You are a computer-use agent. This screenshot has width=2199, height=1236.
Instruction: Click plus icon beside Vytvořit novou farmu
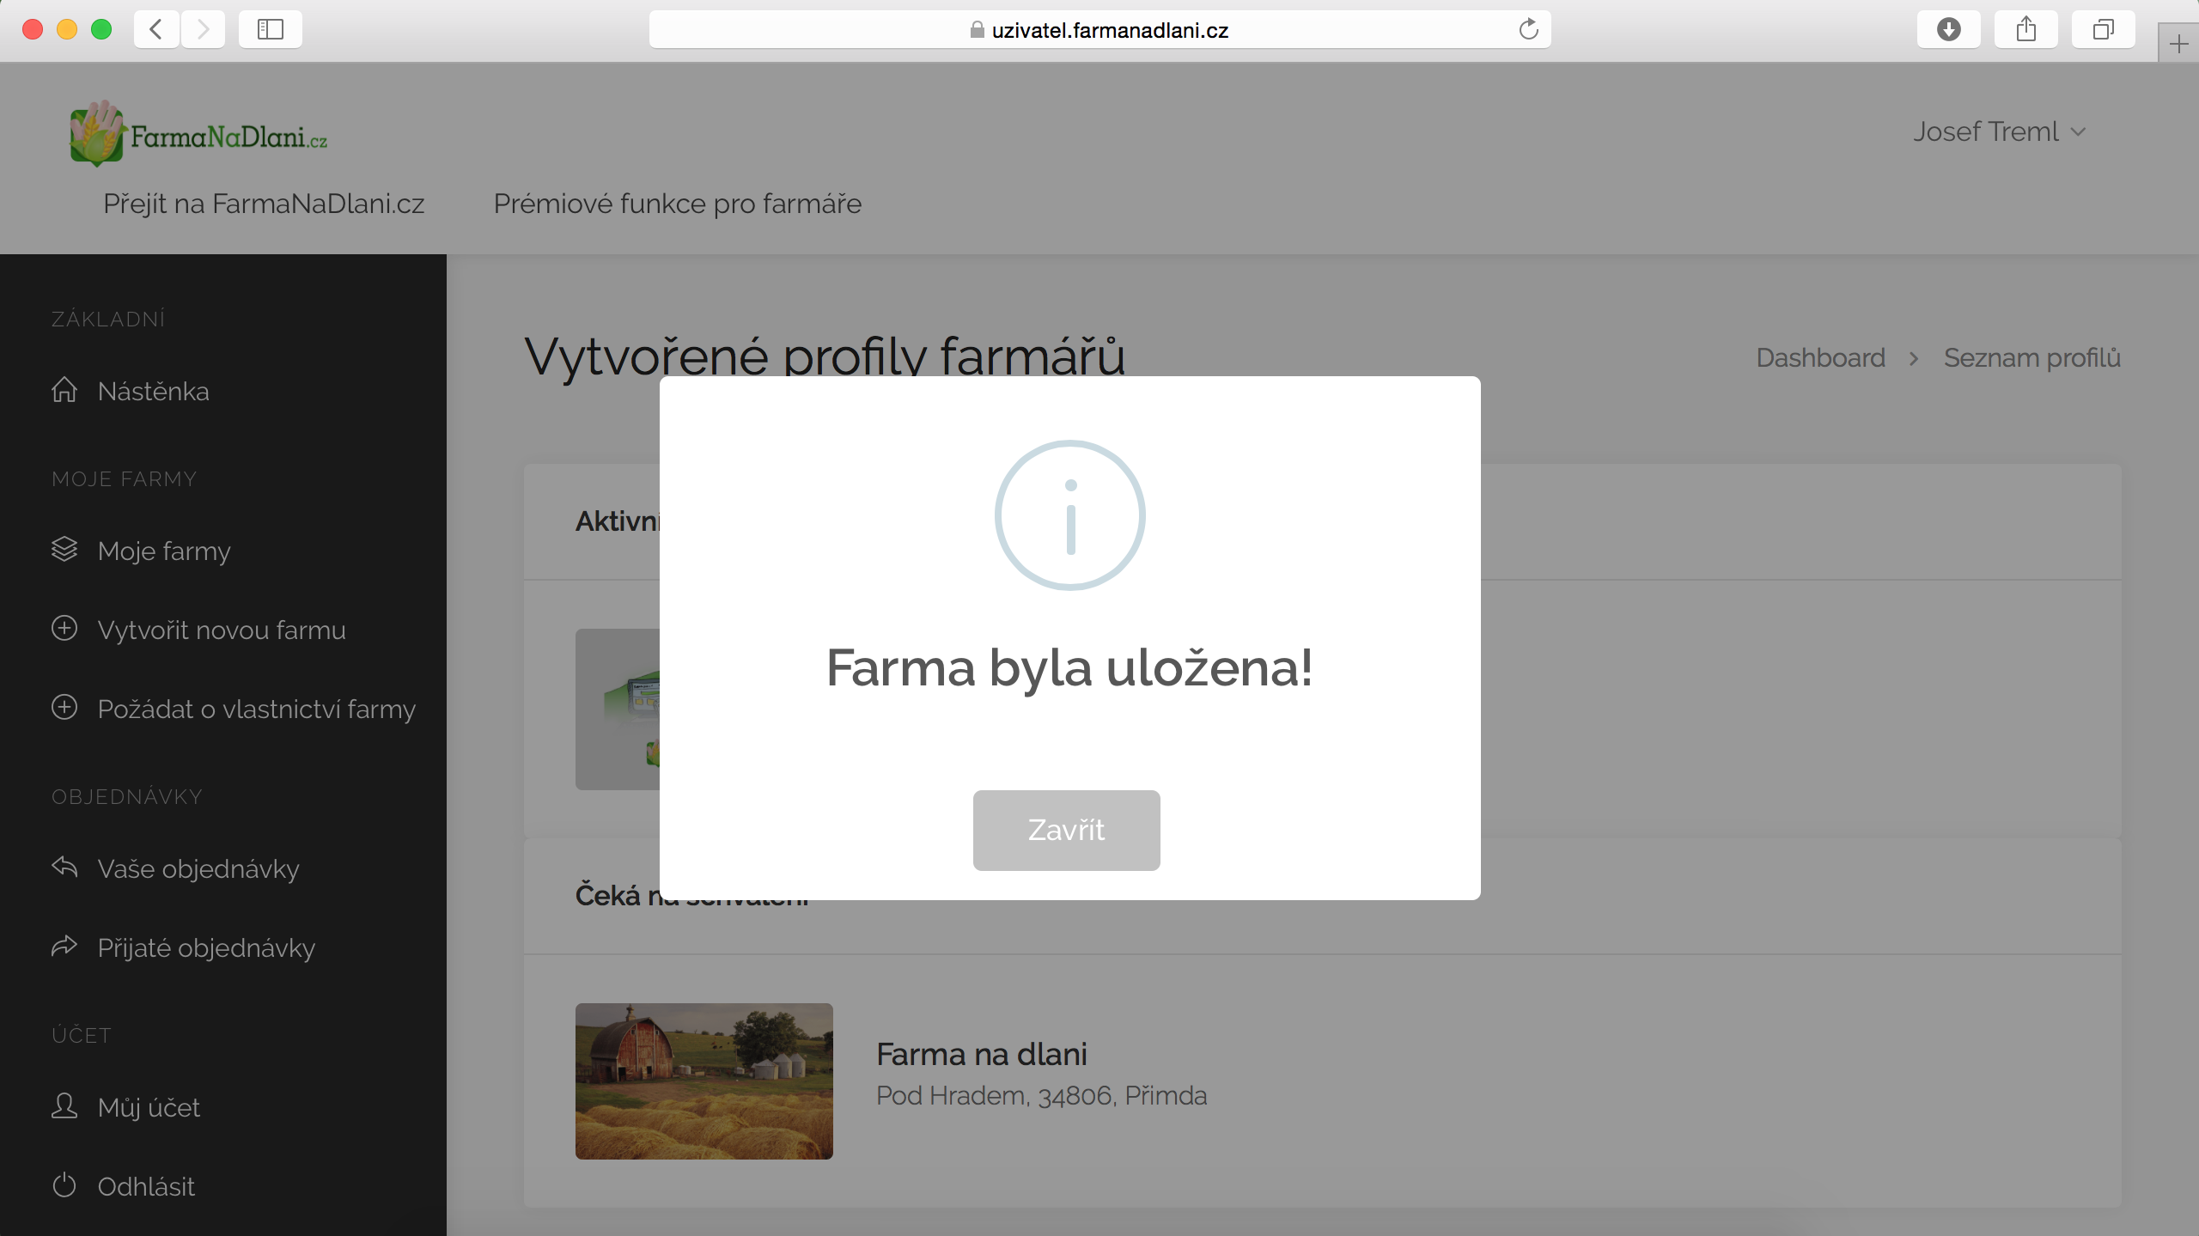(x=64, y=628)
